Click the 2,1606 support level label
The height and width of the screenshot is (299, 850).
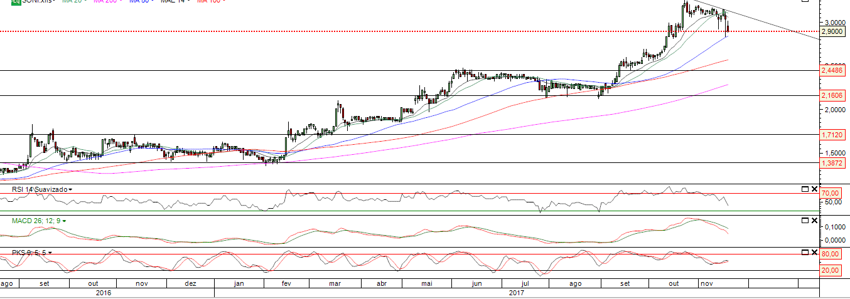click(x=834, y=95)
